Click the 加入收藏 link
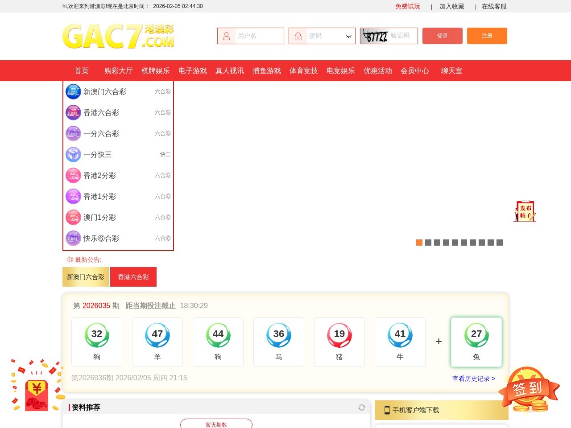This screenshot has width=571, height=428. point(452,6)
